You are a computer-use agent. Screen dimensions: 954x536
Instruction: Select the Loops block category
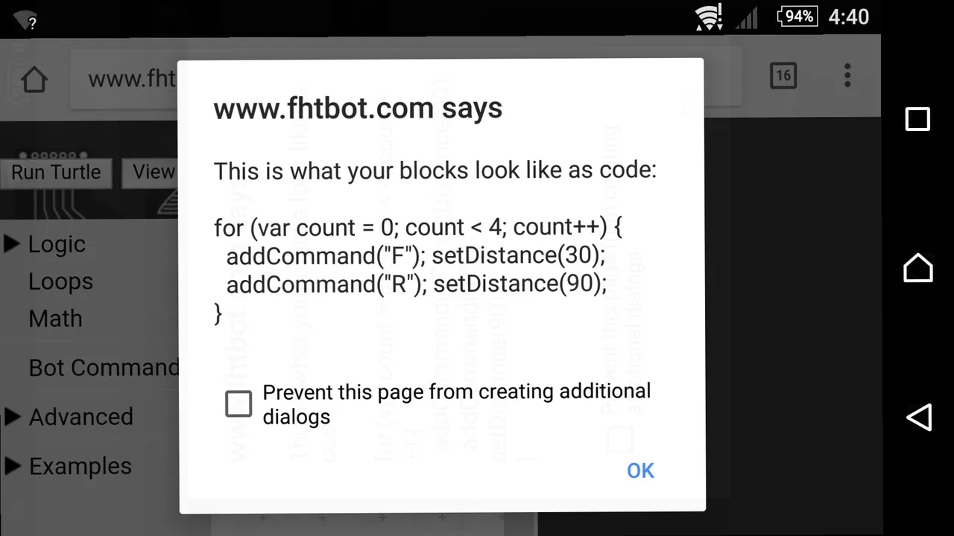point(60,281)
